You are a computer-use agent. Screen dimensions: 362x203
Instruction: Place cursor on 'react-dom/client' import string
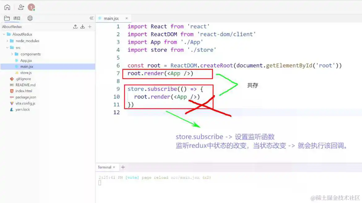(227, 34)
